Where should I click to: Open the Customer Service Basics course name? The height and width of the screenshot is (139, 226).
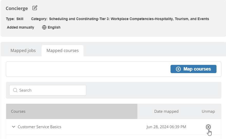tap(39, 127)
